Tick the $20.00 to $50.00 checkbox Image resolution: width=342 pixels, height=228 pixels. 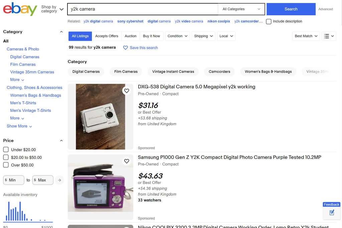(6, 157)
